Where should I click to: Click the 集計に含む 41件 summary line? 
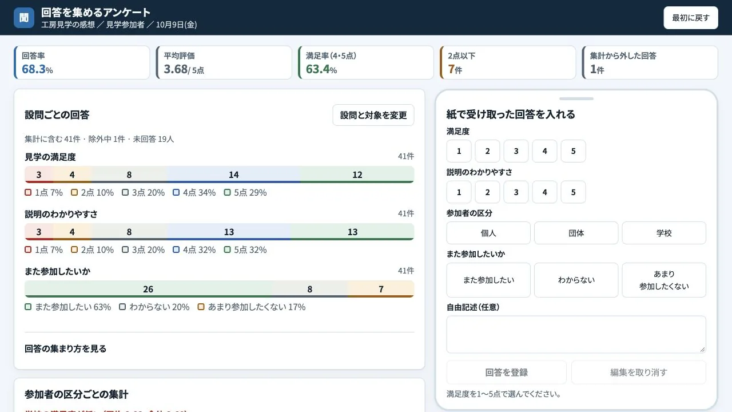[x=100, y=139]
